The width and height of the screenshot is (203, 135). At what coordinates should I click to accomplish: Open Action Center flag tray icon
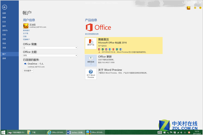[171, 132]
